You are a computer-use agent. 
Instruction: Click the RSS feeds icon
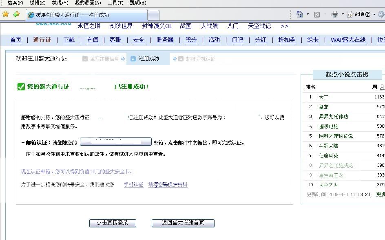(x=317, y=14)
